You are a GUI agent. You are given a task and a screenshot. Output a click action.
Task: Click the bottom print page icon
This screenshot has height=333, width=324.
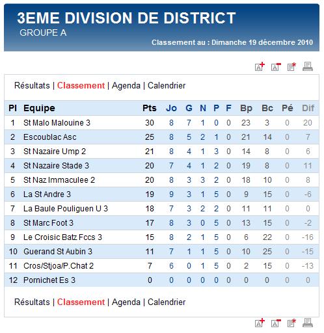308,323
